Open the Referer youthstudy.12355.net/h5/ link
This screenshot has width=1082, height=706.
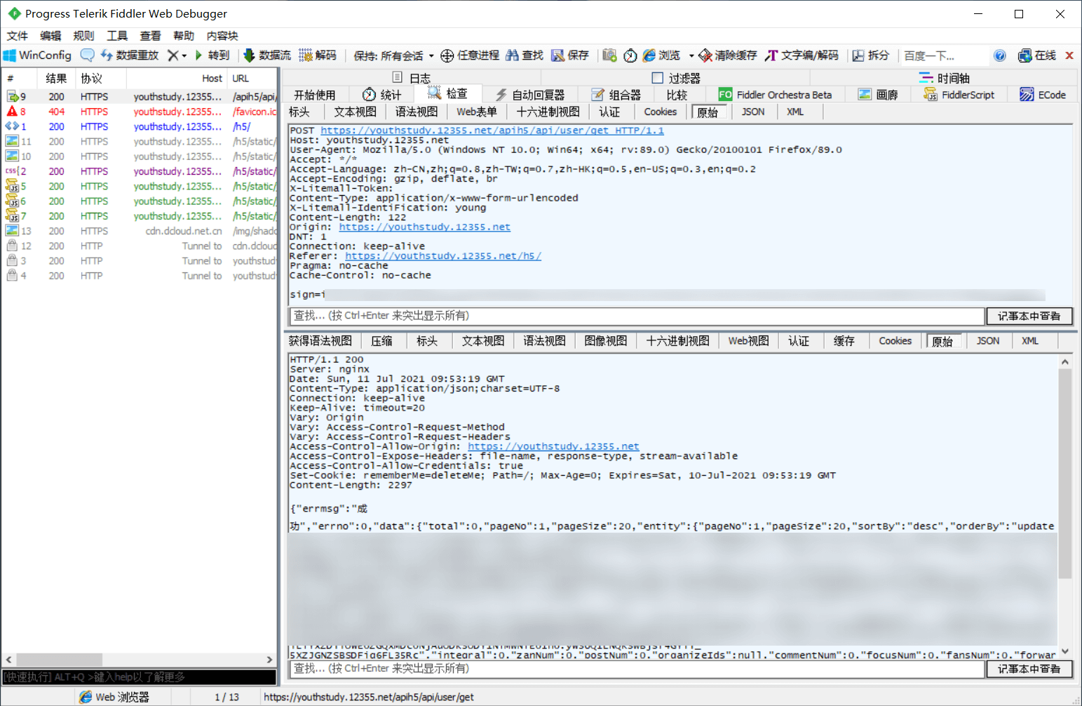tap(443, 256)
